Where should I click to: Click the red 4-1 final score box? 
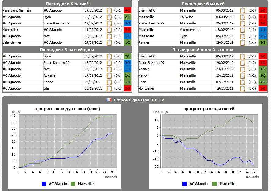click(128, 10)
